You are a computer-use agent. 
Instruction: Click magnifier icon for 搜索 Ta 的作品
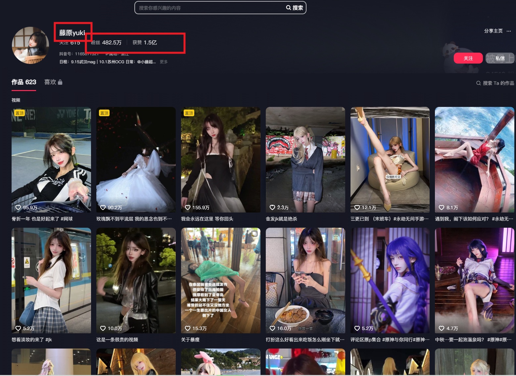tap(478, 83)
